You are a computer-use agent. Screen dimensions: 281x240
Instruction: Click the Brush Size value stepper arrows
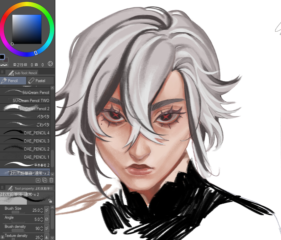(x=42, y=210)
